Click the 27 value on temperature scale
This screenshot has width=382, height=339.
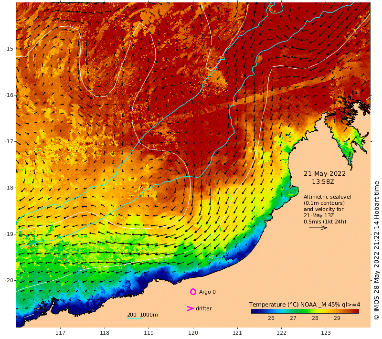point(293,318)
